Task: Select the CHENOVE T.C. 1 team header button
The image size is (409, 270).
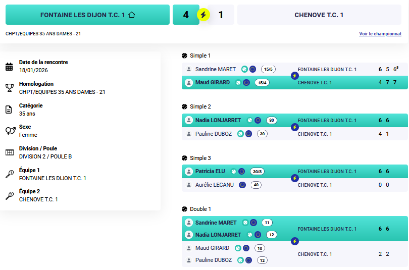Action: [x=319, y=15]
